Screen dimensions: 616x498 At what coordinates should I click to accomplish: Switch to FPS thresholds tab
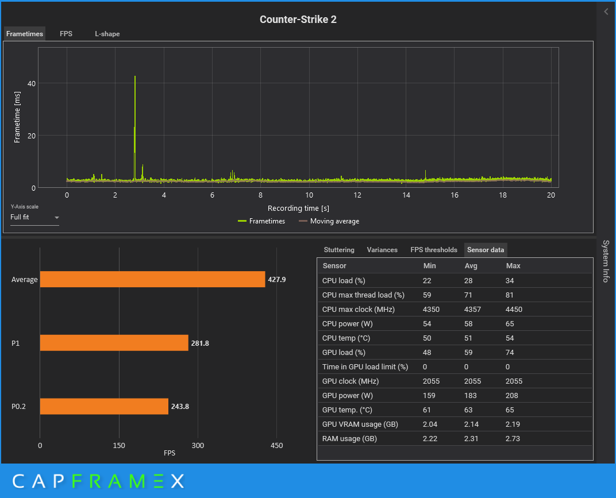pyautogui.click(x=434, y=250)
